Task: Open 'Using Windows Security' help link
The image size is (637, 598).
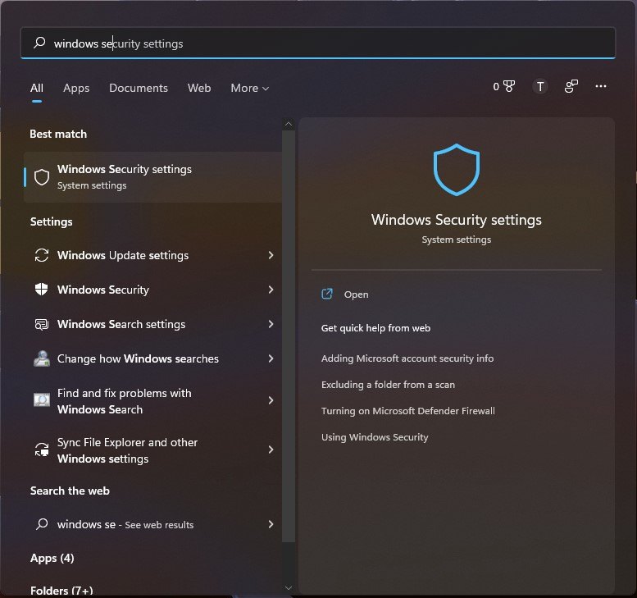Action: [x=375, y=437]
